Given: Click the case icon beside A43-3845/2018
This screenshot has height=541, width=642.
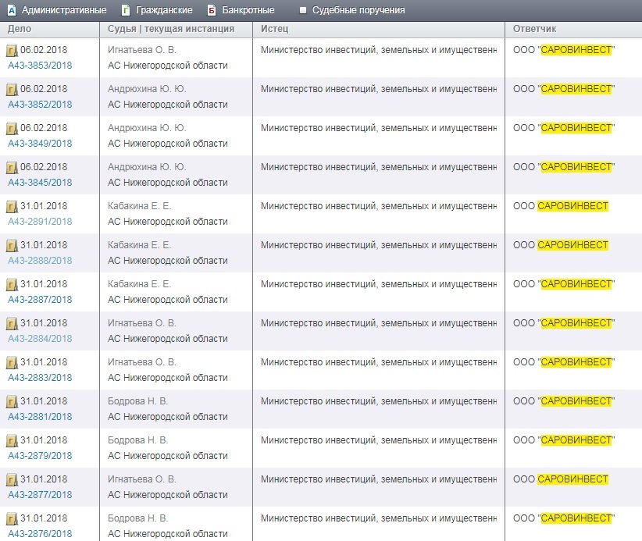Looking at the screenshot, I should tap(12, 168).
